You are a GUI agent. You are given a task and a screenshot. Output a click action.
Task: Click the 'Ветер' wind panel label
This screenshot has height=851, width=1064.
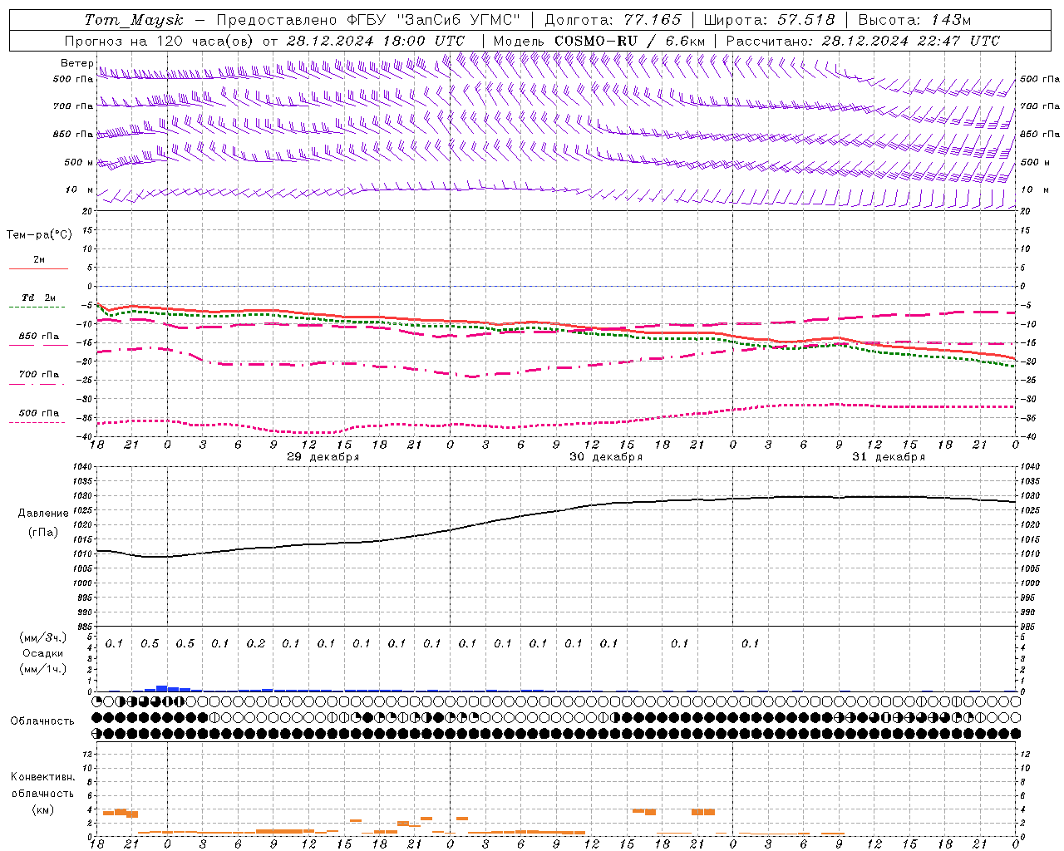(77, 63)
